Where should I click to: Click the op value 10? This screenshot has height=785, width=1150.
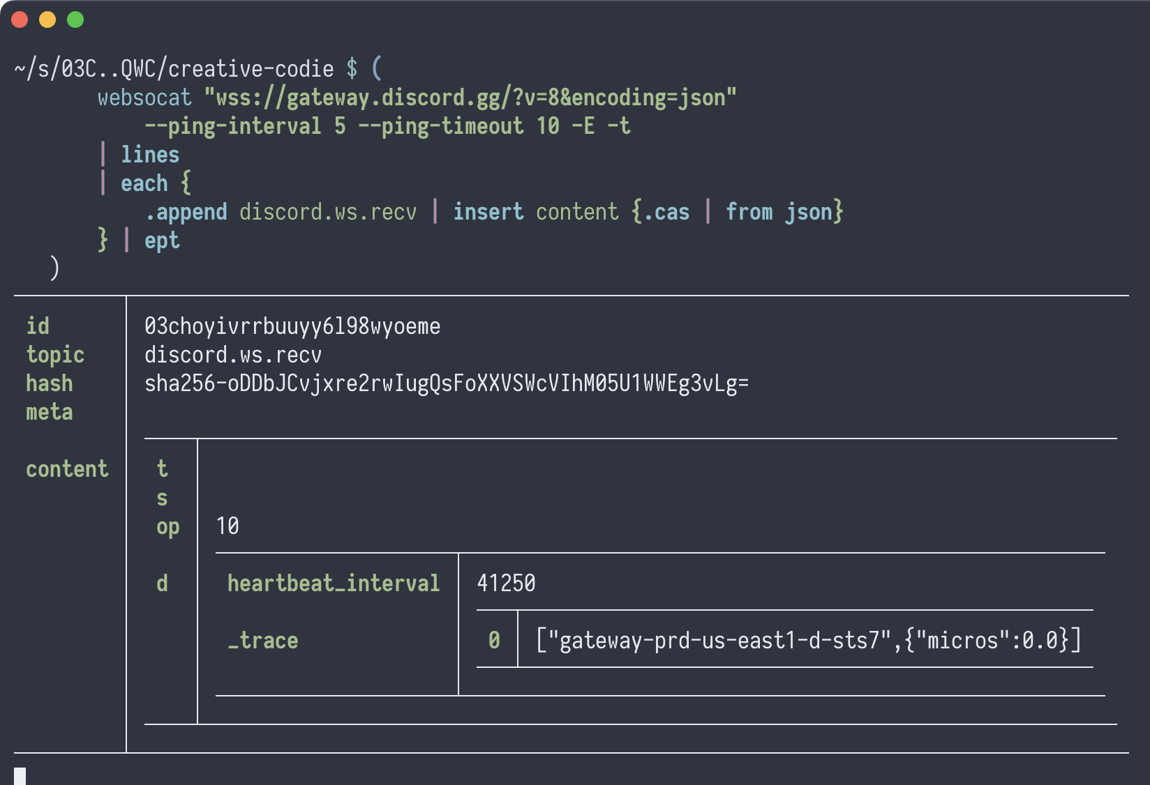point(227,526)
